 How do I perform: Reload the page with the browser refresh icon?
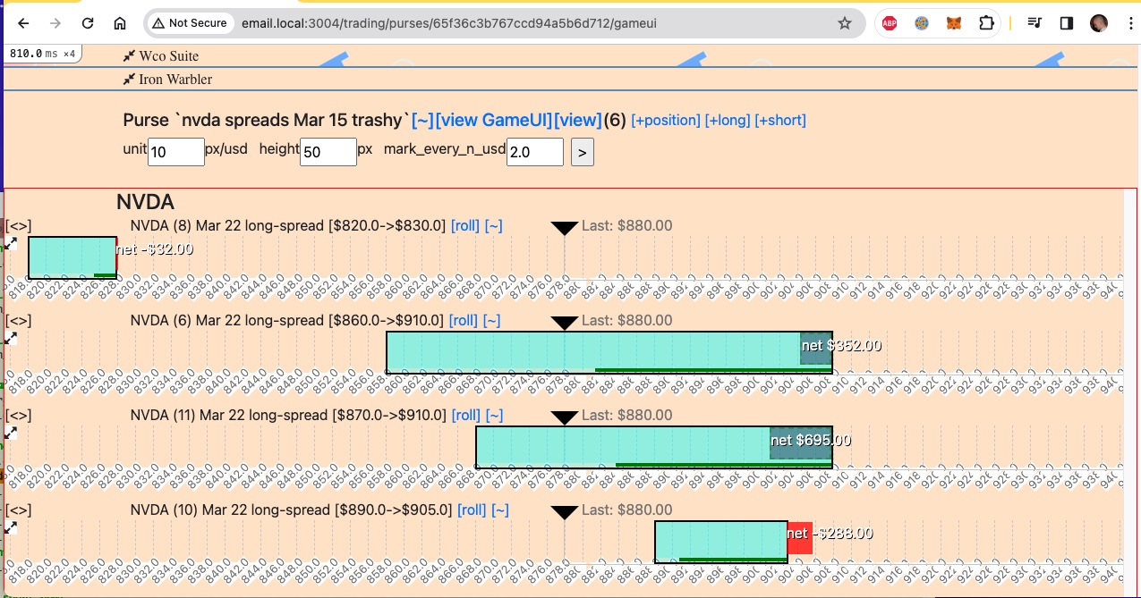tap(88, 23)
